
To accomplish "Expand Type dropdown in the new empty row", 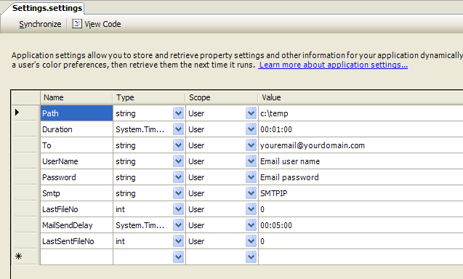I will pyautogui.click(x=178, y=257).
